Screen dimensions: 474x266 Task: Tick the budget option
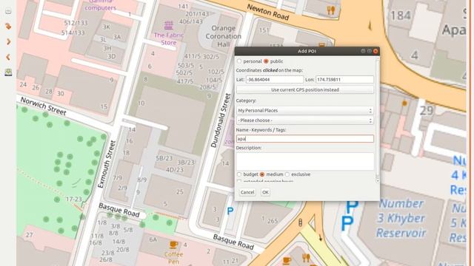click(239, 174)
